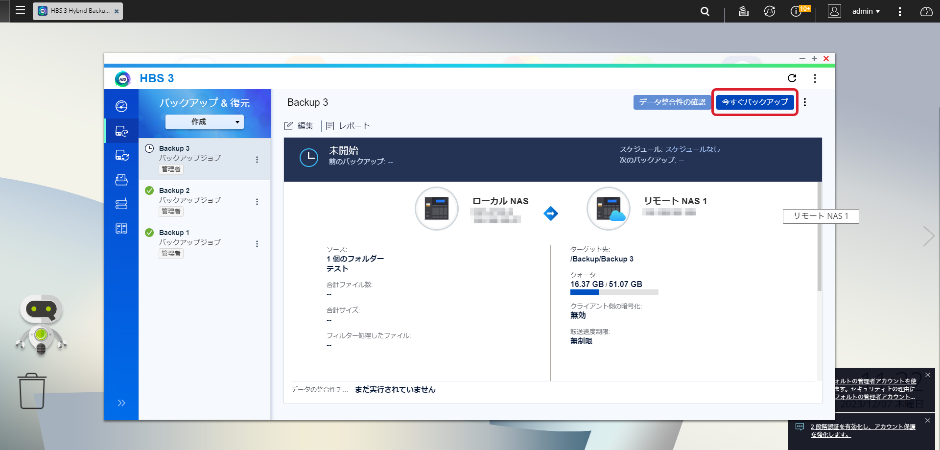Image resolution: width=940 pixels, height=450 pixels.
Task: Close the 2段階認証 notification
Action: [x=927, y=420]
